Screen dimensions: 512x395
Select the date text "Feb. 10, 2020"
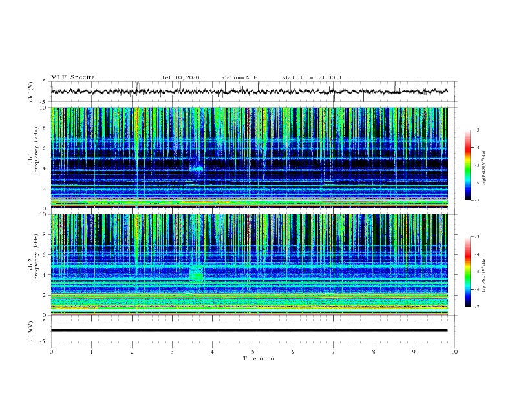180,77
